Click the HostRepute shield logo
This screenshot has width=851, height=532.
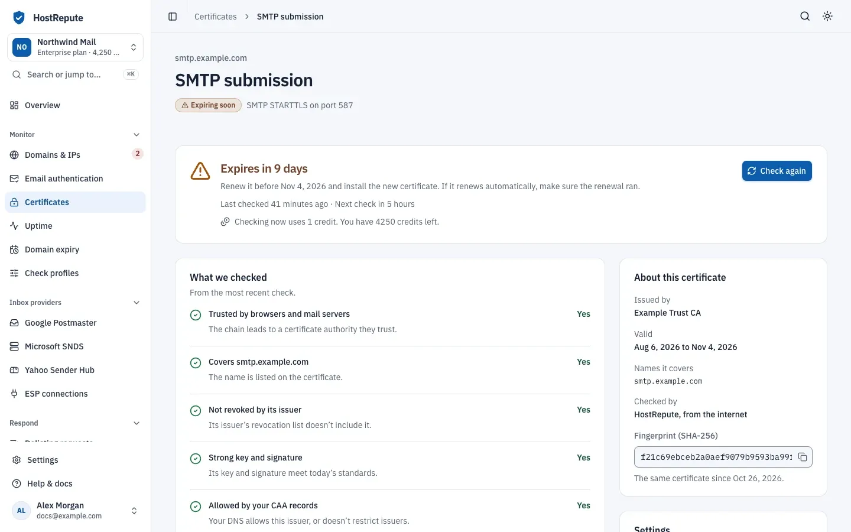tap(19, 18)
